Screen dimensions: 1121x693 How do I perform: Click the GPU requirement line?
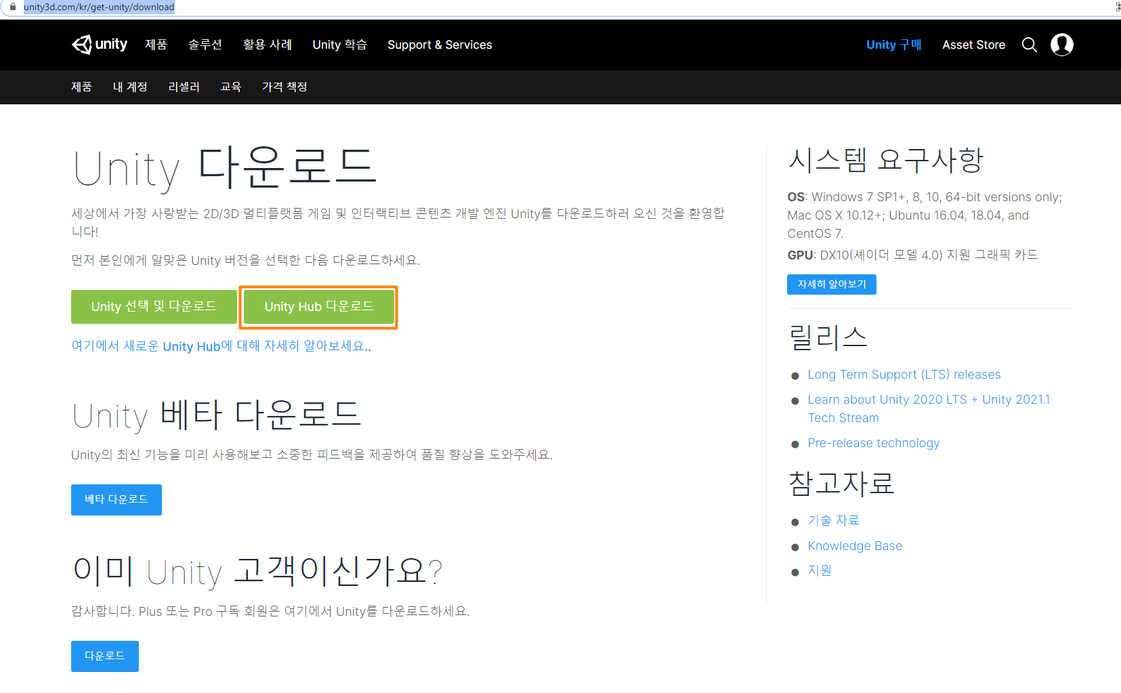912,255
